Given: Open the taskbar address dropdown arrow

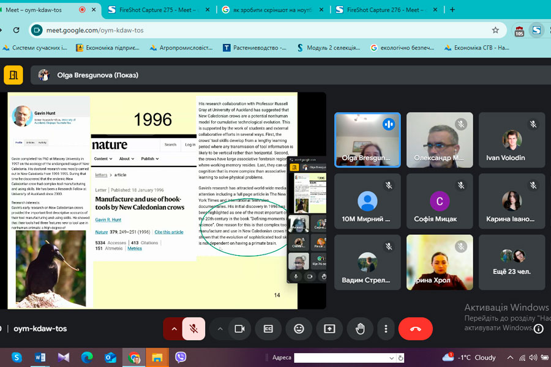Looking at the screenshot, I should point(392,358).
